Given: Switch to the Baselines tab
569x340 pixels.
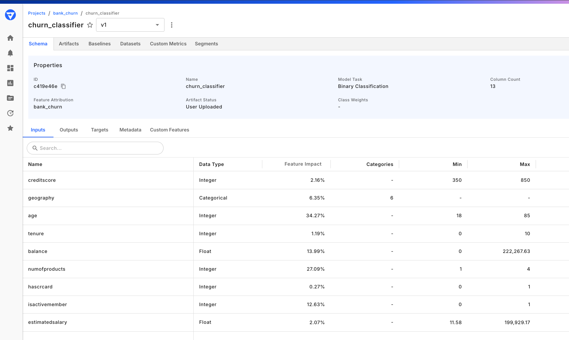Looking at the screenshot, I should click(x=99, y=44).
